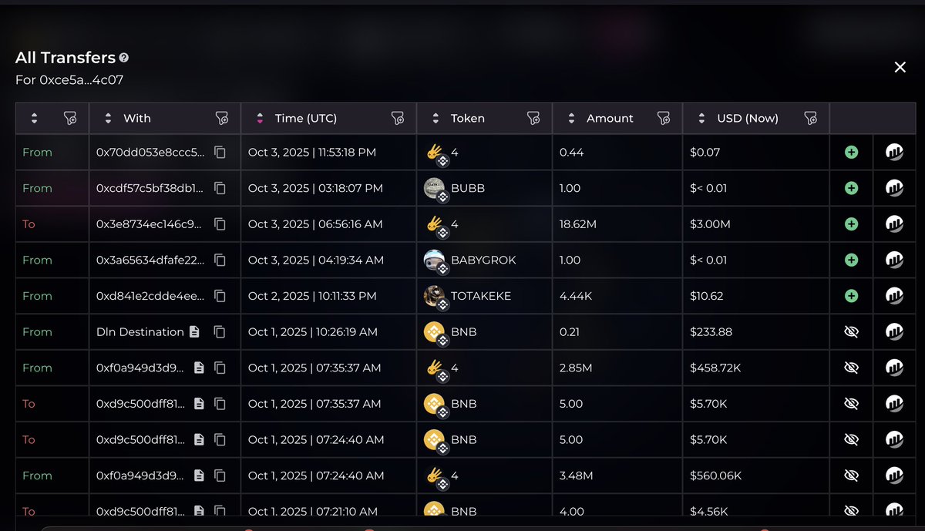Copy address 0x70dd053e8ccc5 with copy icon
This screenshot has height=531, width=925.
220,153
